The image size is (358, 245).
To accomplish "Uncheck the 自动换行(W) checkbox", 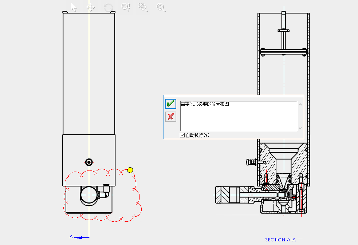I will coord(182,135).
